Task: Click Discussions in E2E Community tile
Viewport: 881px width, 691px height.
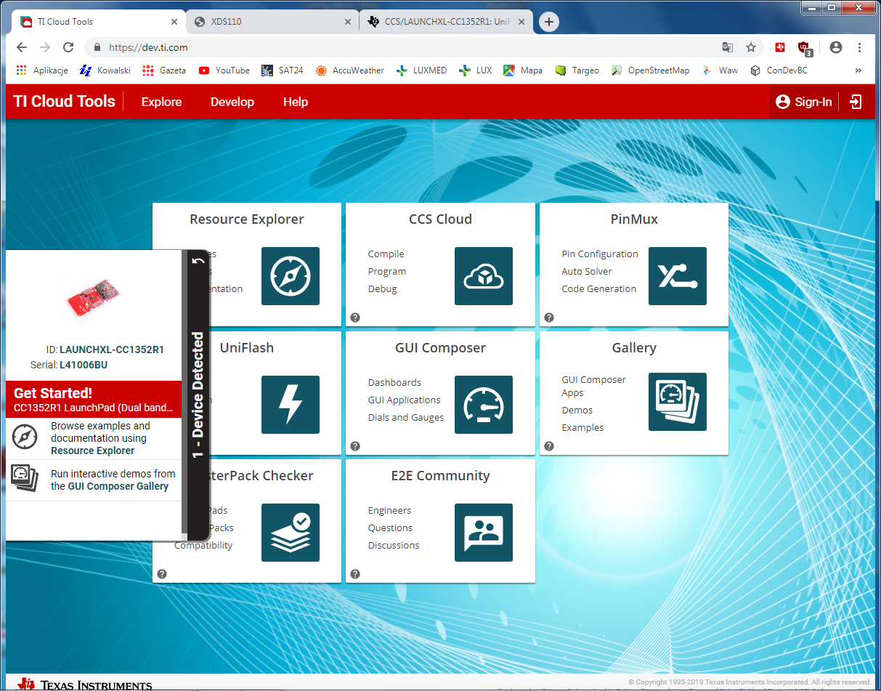Action: [394, 546]
